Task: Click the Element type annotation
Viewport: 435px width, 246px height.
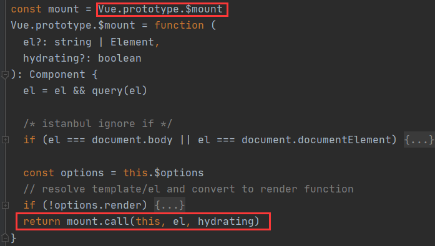Action: pyautogui.click(x=132, y=42)
